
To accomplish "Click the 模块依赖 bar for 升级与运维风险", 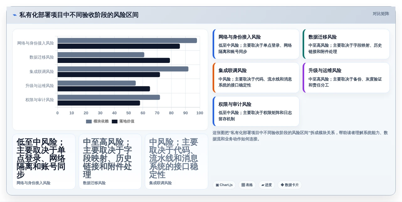I will (97, 83).
